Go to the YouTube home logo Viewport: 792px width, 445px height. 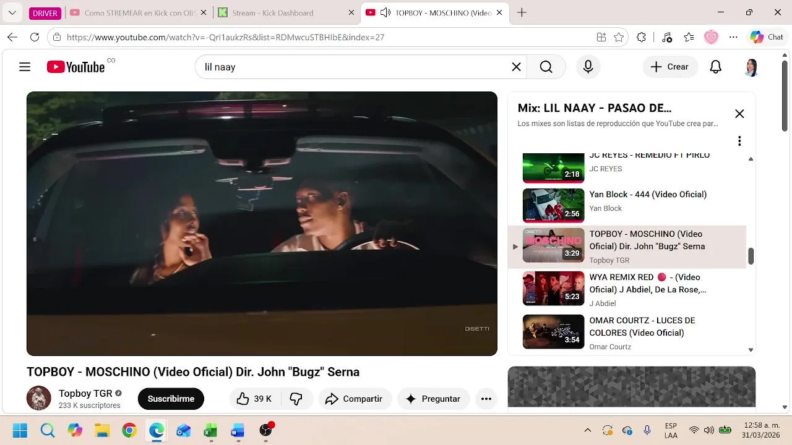tap(75, 67)
